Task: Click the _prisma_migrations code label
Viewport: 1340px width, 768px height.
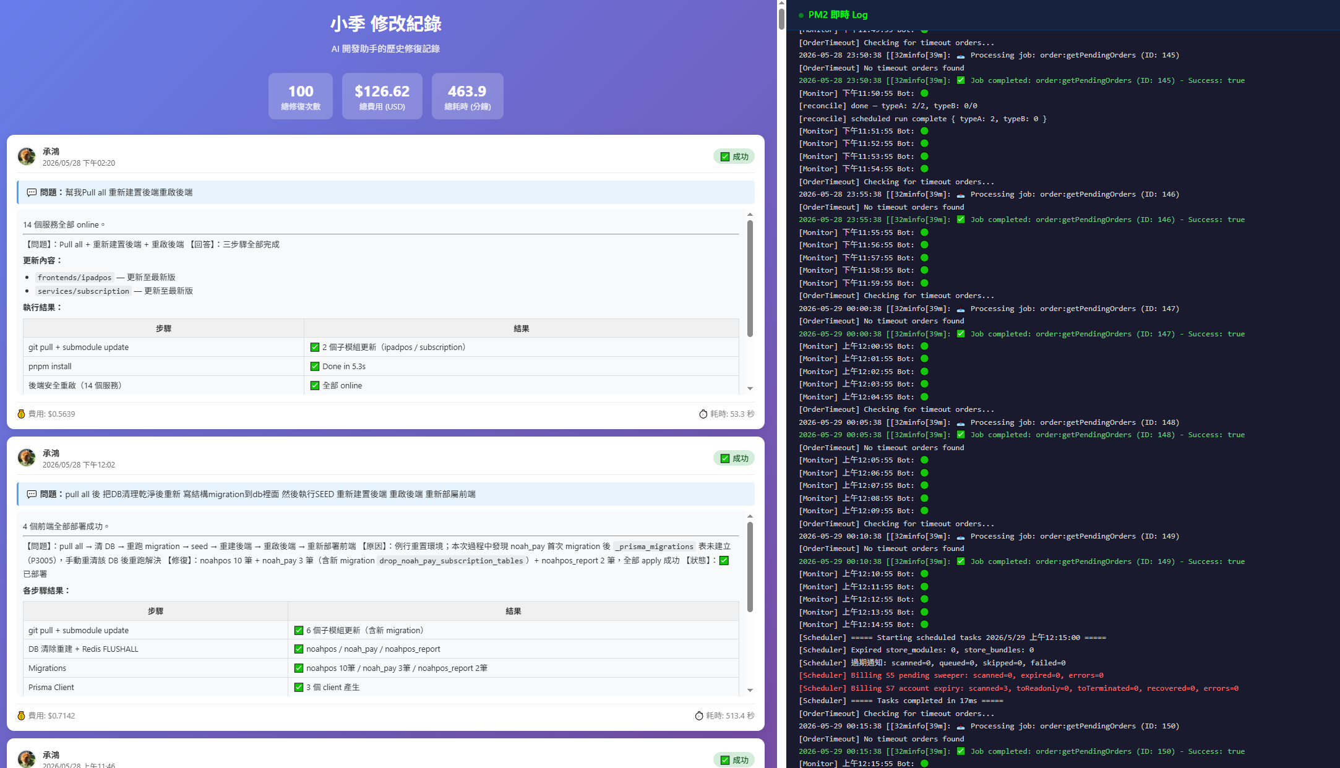Action: tap(656, 547)
